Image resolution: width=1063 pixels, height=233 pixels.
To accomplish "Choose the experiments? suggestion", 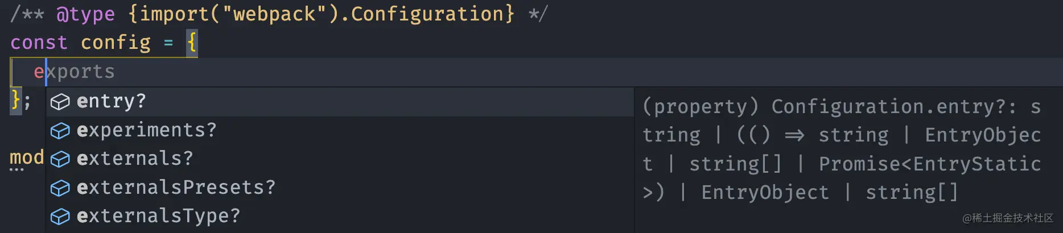I will pyautogui.click(x=147, y=130).
